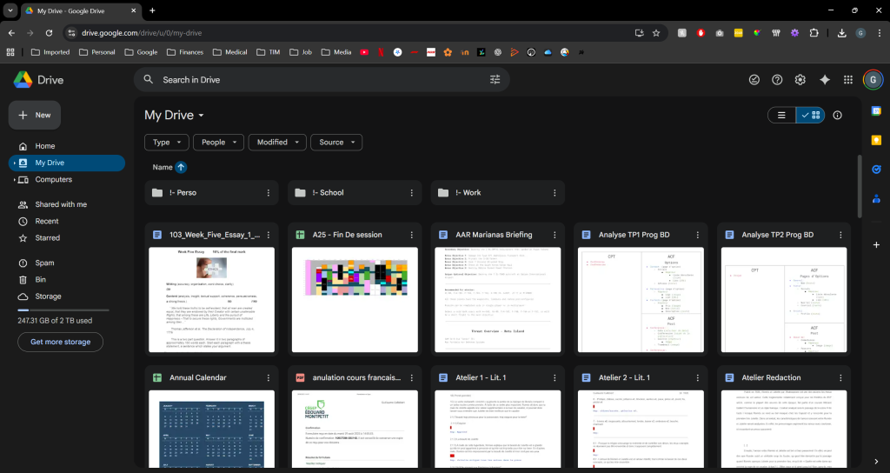
Task: Open Drive settings gear icon
Action: (x=800, y=80)
